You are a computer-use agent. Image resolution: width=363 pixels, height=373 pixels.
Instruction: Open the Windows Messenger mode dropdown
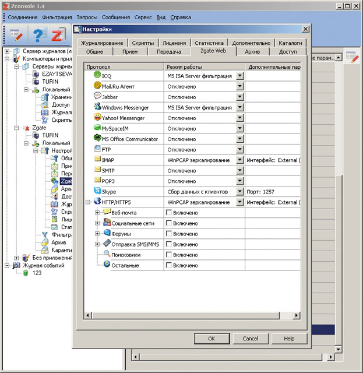coord(240,107)
